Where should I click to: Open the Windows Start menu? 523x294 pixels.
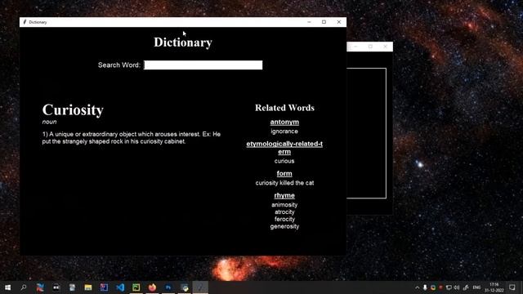pyautogui.click(x=7, y=287)
